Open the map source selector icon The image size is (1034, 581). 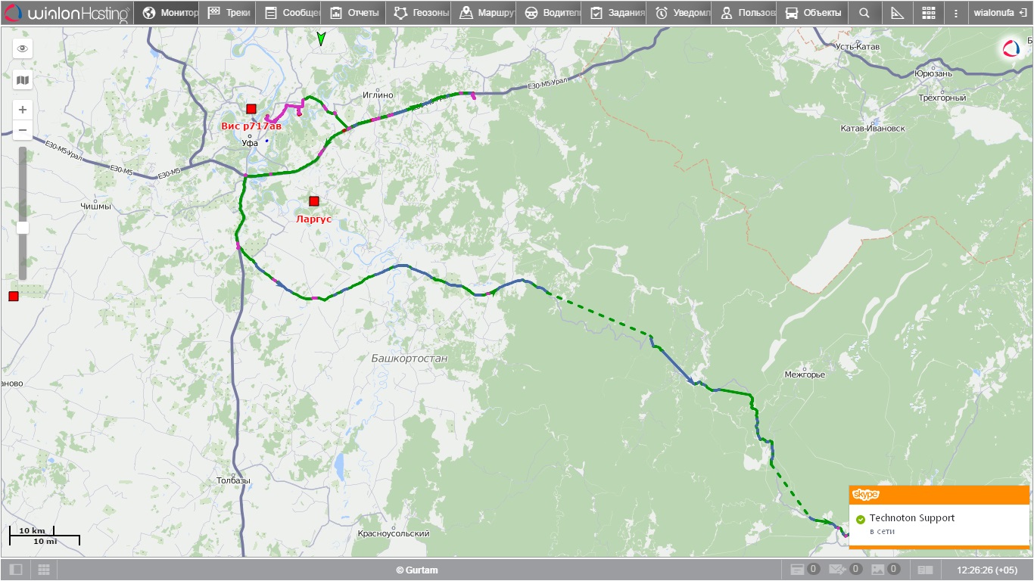(23, 79)
